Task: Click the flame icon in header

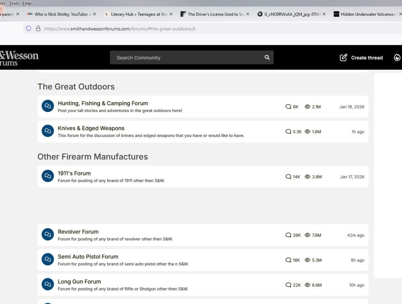Action: tap(397, 57)
